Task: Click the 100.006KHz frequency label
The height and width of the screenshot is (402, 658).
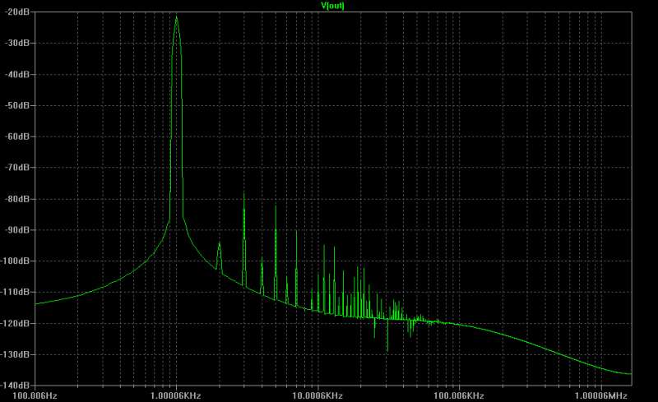Action: pyautogui.click(x=459, y=395)
